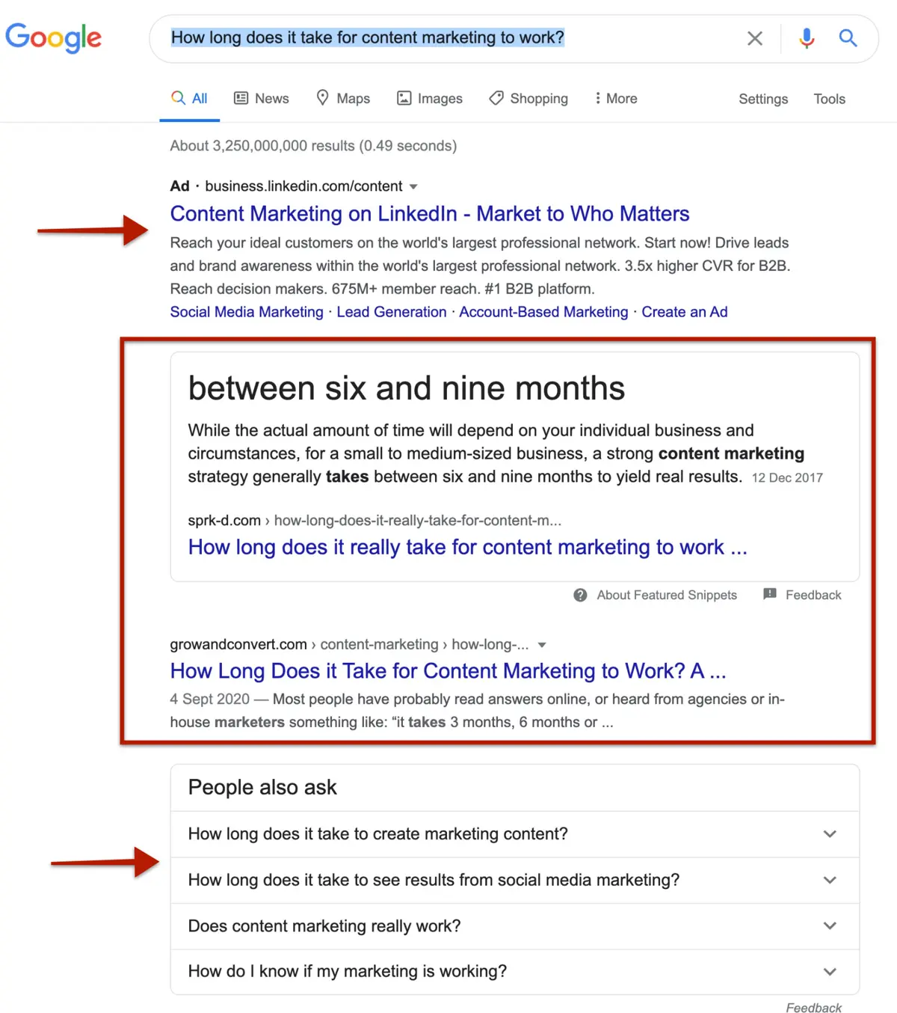Clear the search query with the X icon
Viewport: 897px width, 1013px height.
[755, 38]
